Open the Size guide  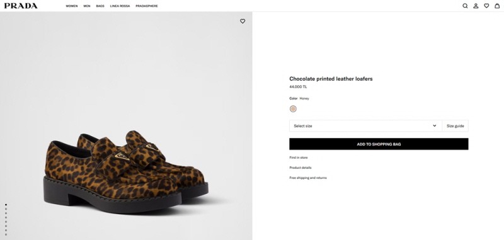[455, 126]
